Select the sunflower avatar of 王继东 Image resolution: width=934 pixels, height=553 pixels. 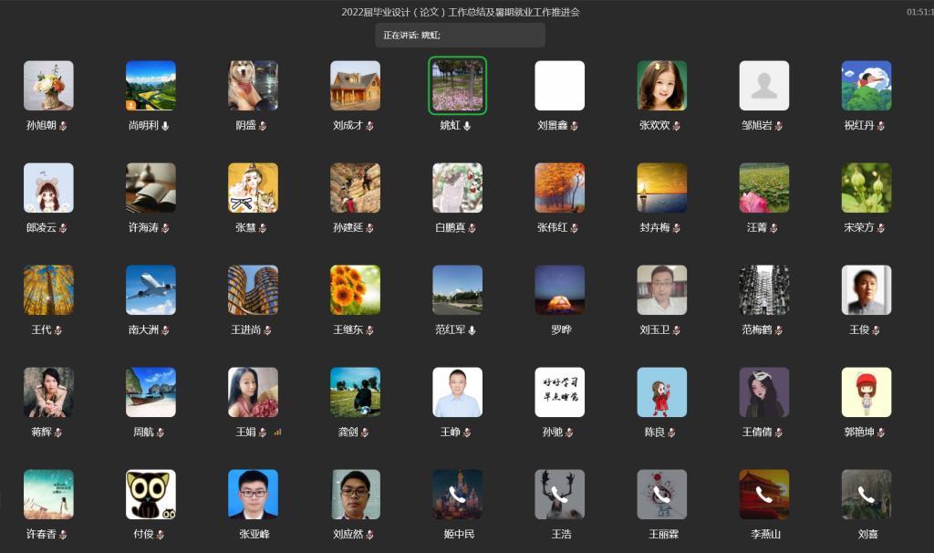[x=355, y=290]
